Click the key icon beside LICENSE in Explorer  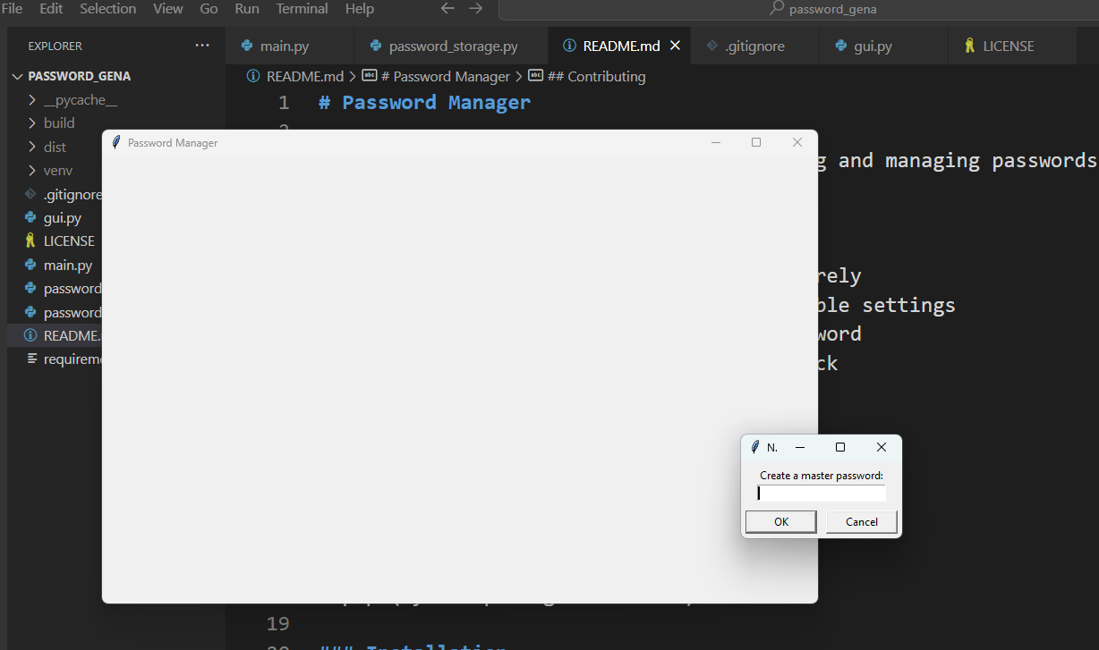[x=31, y=241]
